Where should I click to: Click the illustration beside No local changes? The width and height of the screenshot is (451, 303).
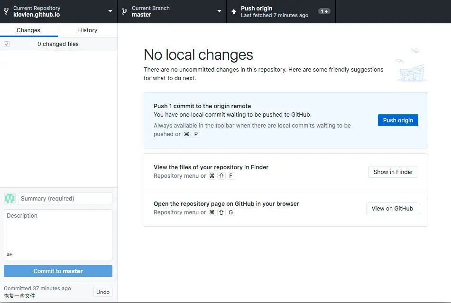coord(411,65)
